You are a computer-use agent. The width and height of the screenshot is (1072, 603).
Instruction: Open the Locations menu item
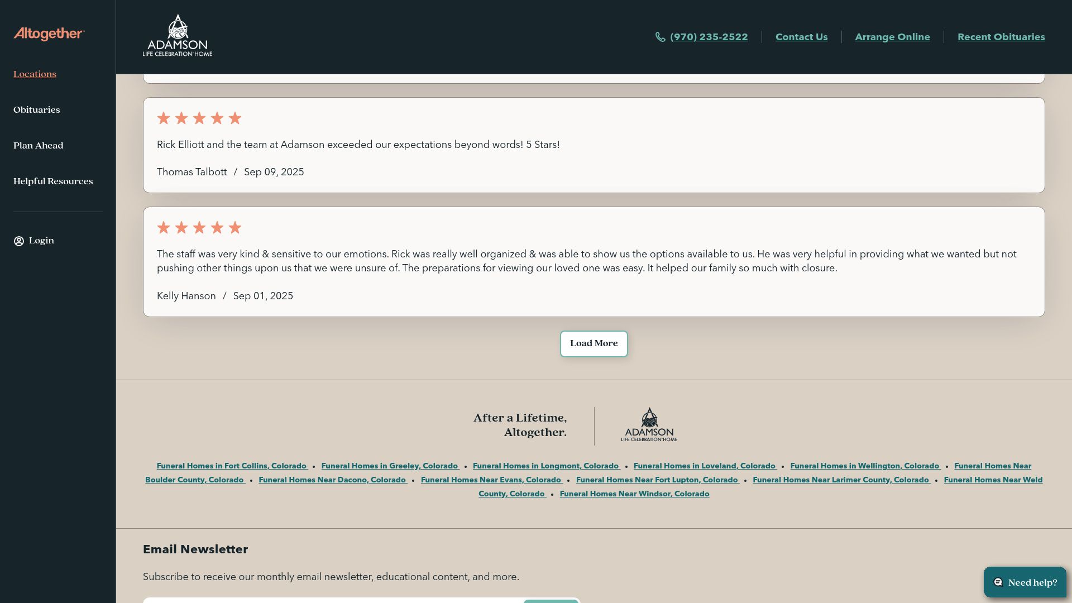pos(35,74)
